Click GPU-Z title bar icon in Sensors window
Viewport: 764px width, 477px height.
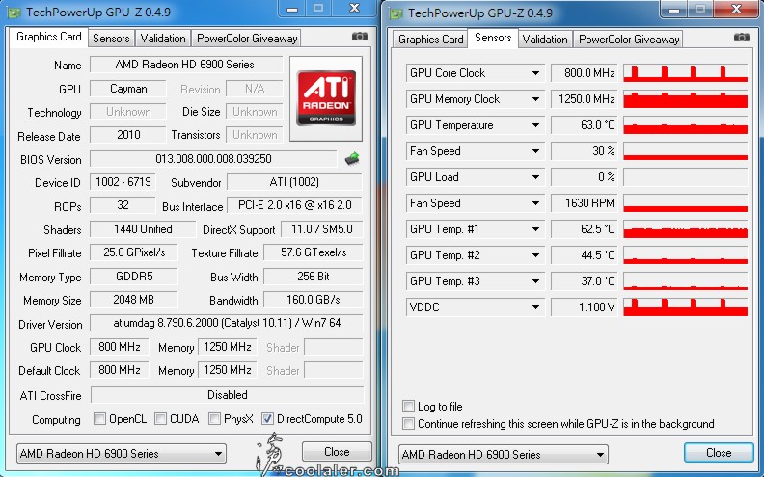pyautogui.click(x=396, y=13)
